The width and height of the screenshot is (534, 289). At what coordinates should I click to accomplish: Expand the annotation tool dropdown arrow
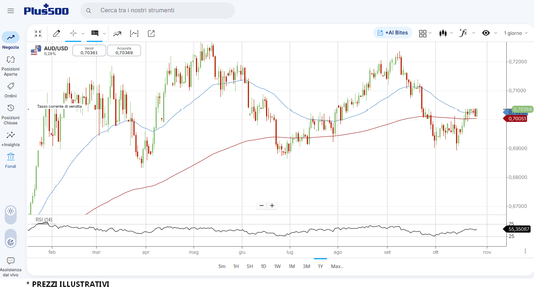[105, 34]
